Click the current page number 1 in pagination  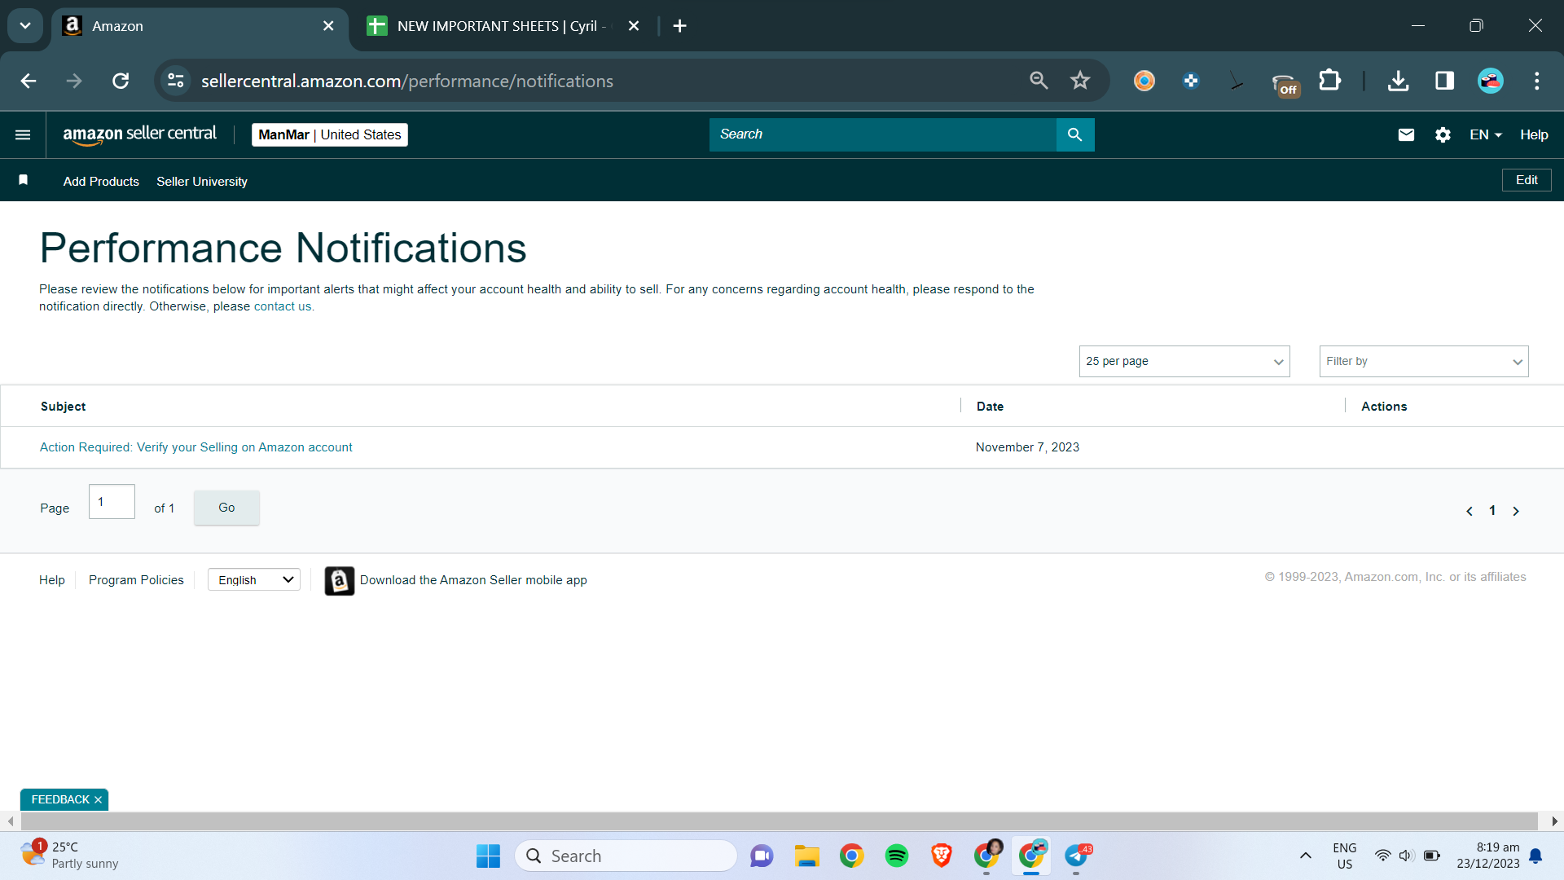pyautogui.click(x=1492, y=511)
